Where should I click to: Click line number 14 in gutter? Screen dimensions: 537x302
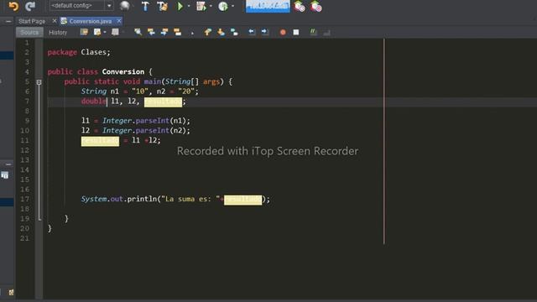[x=24, y=169]
